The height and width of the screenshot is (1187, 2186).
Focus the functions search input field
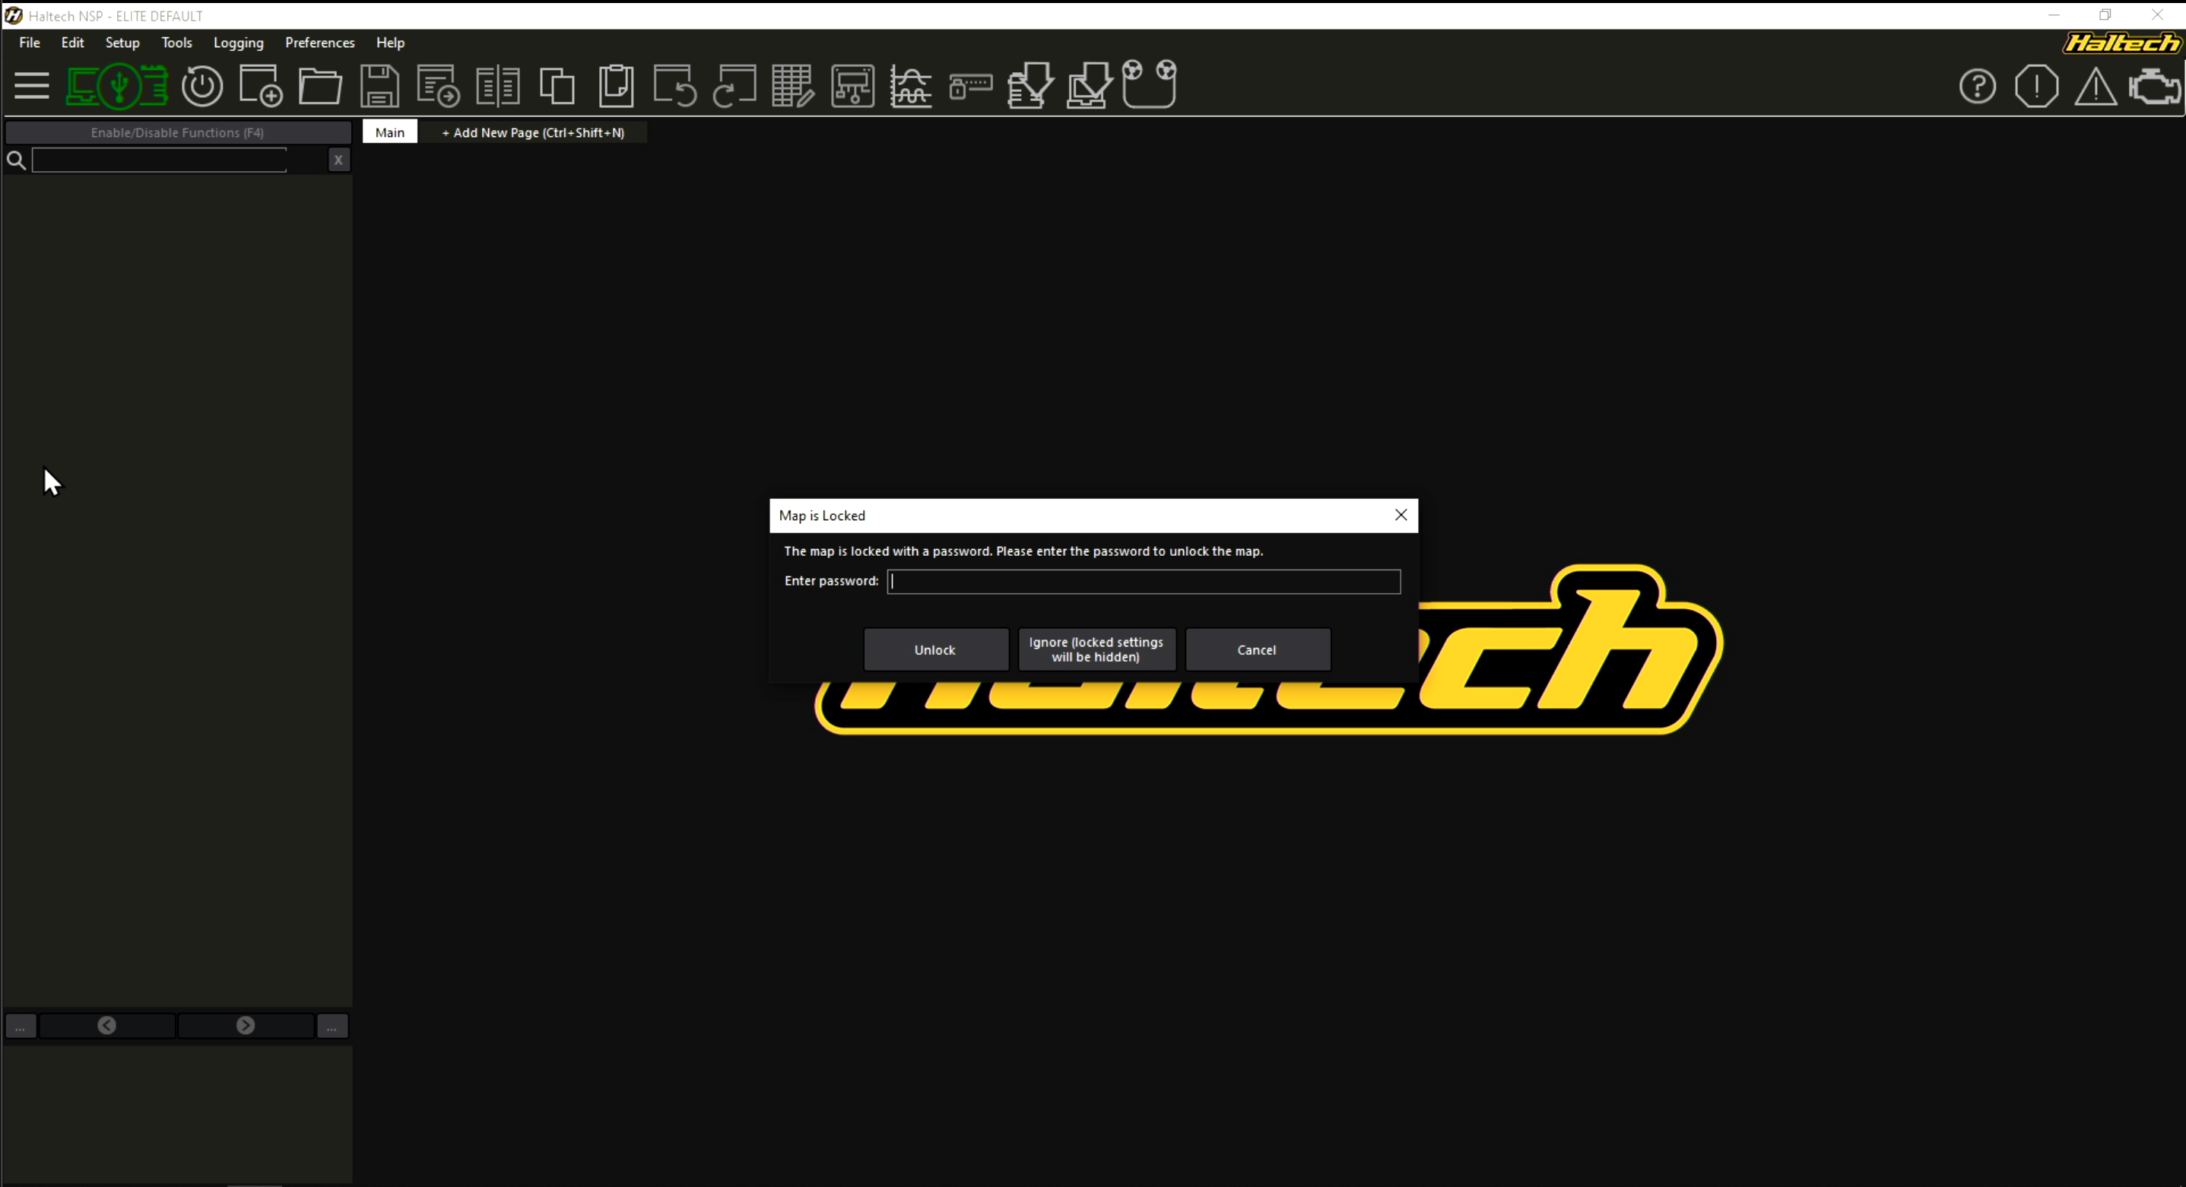click(x=160, y=160)
